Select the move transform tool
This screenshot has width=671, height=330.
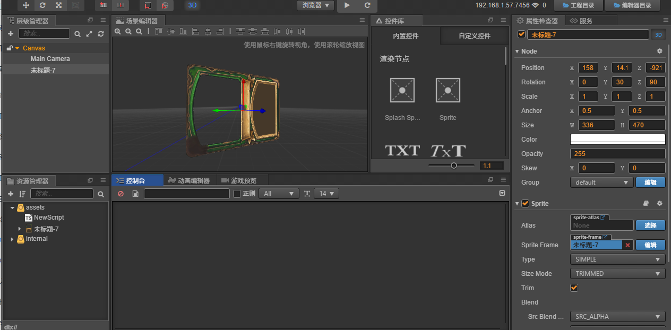tap(26, 5)
